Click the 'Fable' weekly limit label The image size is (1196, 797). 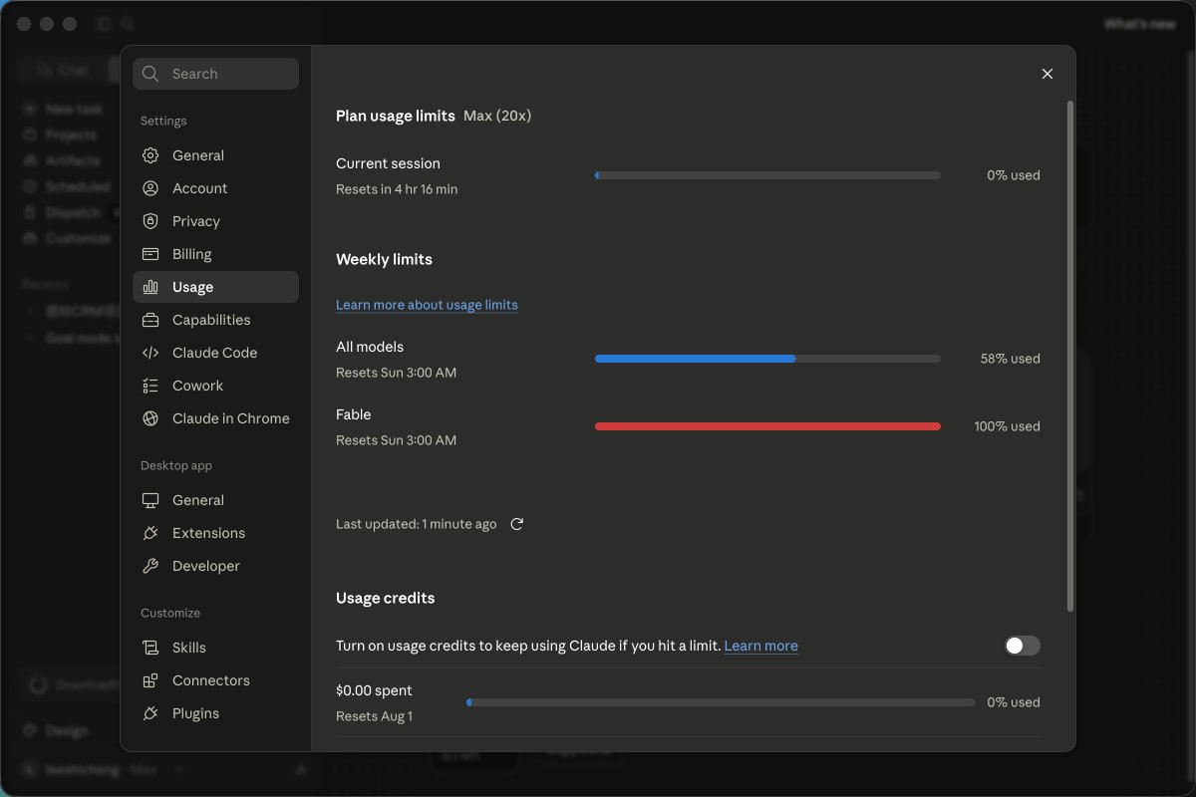point(353,414)
